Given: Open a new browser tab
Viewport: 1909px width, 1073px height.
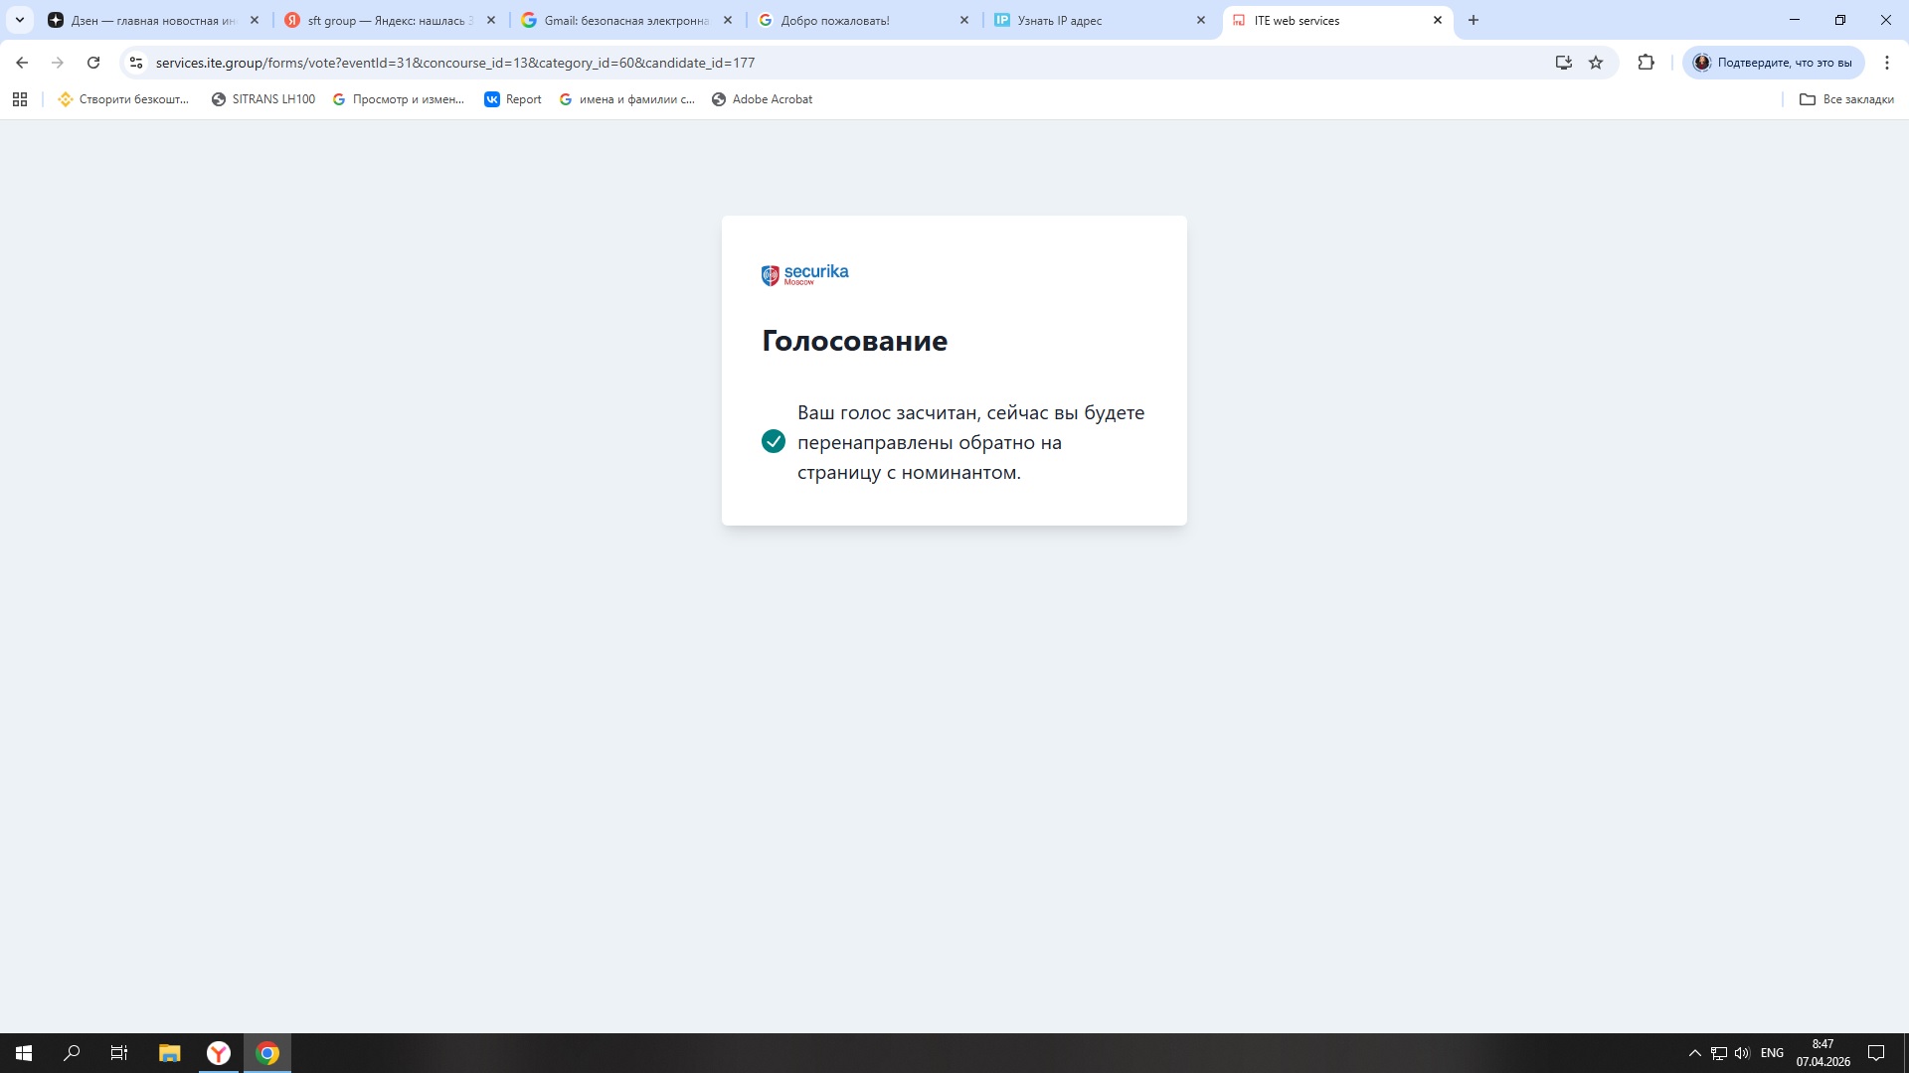Looking at the screenshot, I should (x=1474, y=20).
